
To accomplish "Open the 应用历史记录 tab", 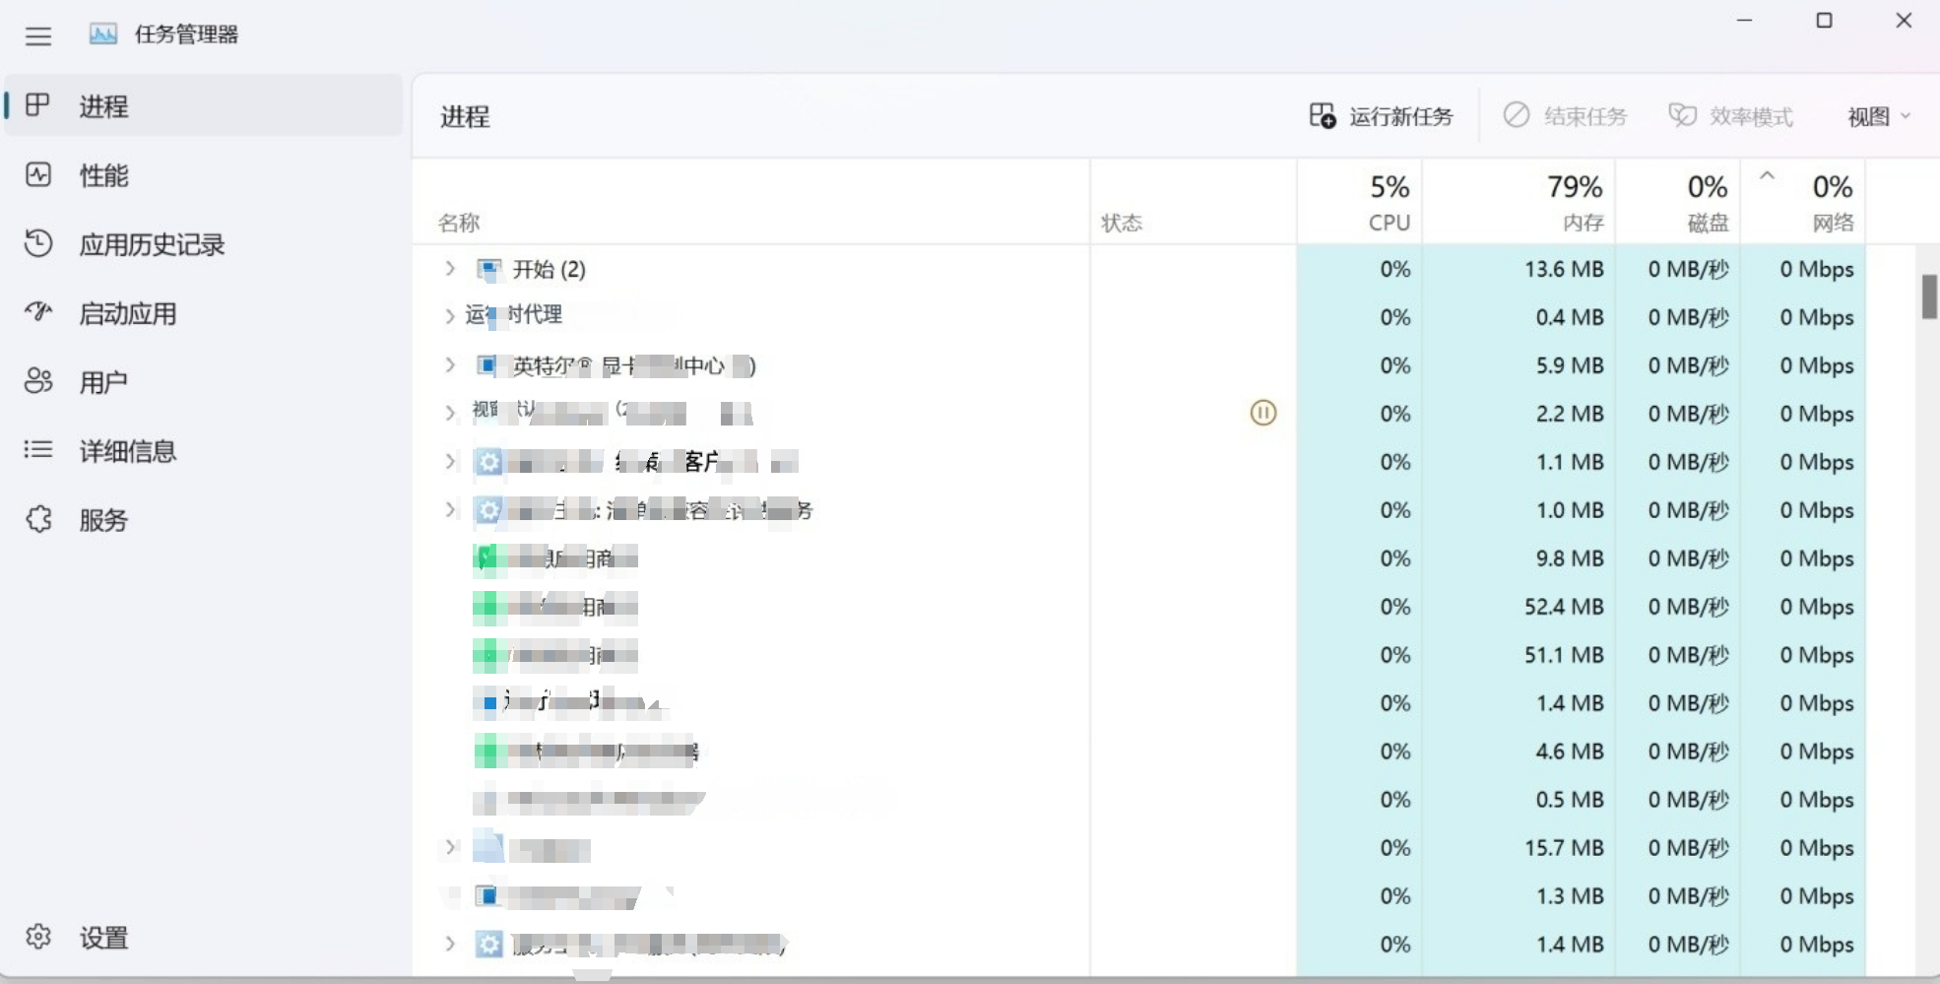I will coord(204,244).
